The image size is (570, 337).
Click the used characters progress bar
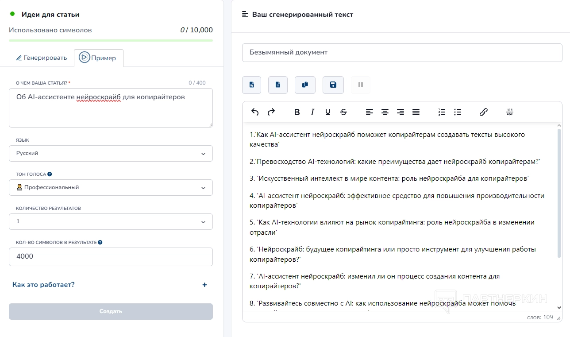[111, 40]
